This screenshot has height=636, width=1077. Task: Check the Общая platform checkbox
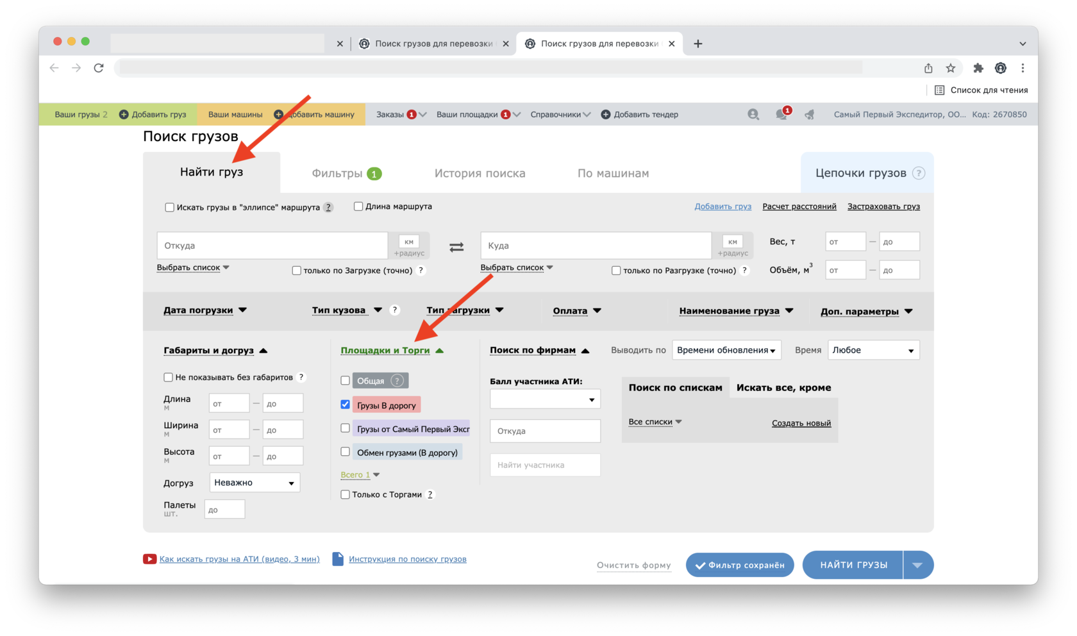[x=345, y=380]
